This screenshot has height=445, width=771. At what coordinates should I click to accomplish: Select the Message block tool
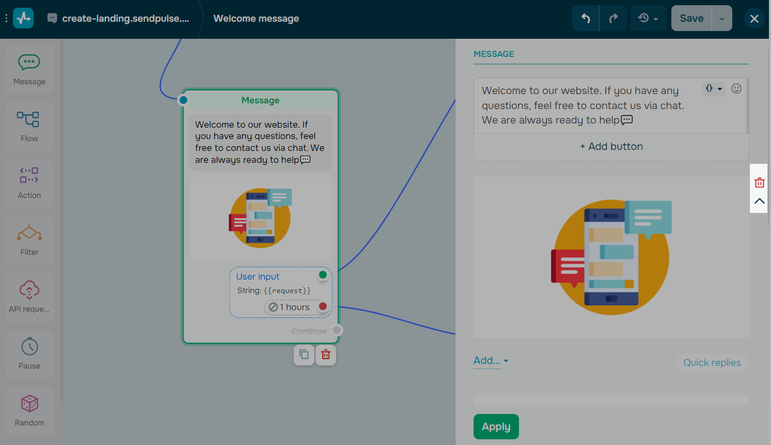pos(29,69)
